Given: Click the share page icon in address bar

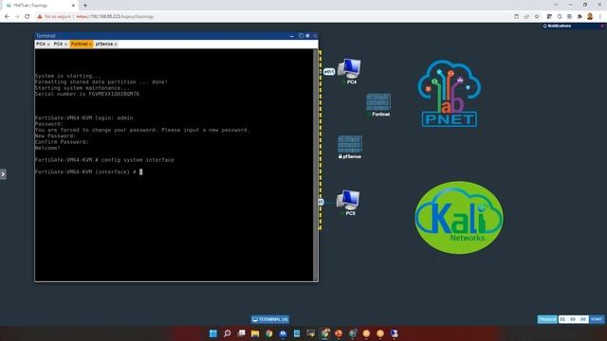Looking at the screenshot, I should tap(526, 17).
